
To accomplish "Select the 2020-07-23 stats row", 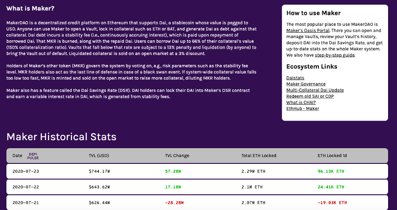I will (x=197, y=171).
